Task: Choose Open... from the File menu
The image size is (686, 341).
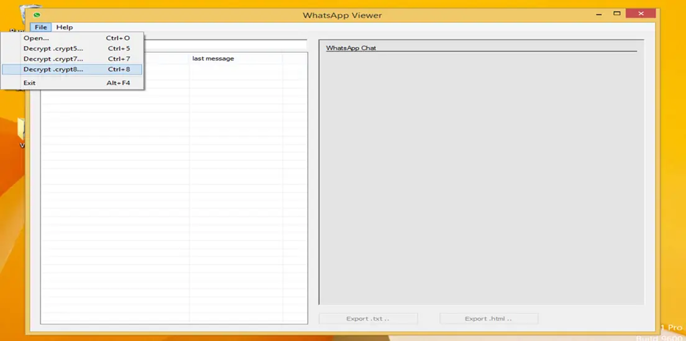Action: pos(71,38)
